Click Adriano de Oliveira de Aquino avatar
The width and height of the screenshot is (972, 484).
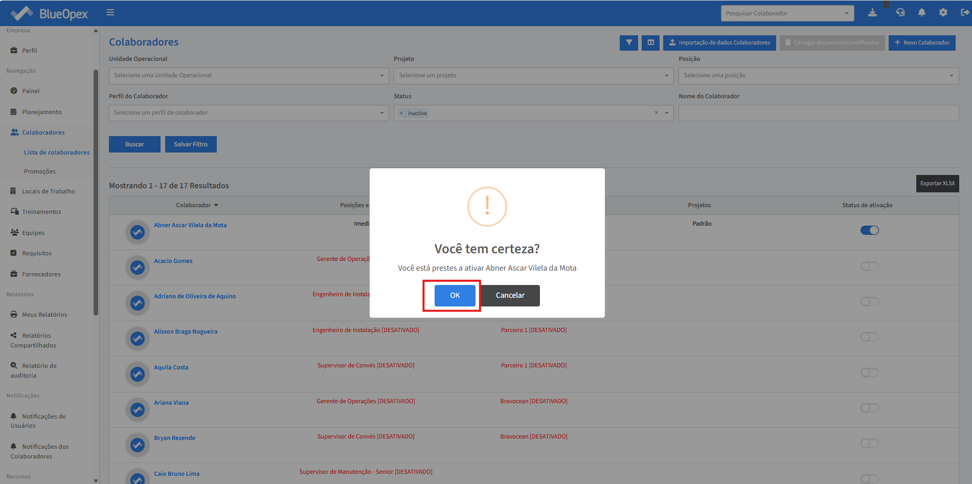click(x=137, y=303)
